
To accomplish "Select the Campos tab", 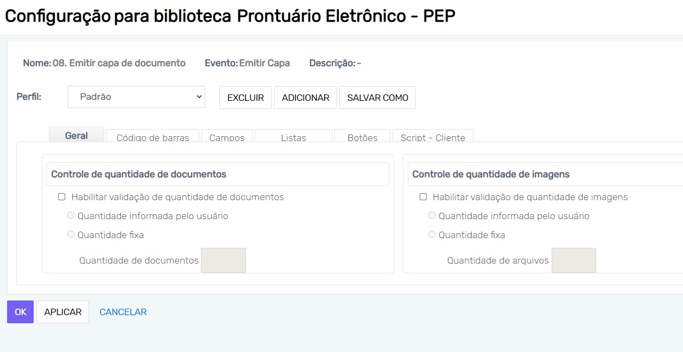I will (x=227, y=137).
